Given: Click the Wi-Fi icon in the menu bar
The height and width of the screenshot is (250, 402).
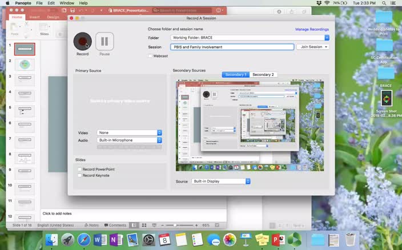Looking at the screenshot, I should click(327, 3).
